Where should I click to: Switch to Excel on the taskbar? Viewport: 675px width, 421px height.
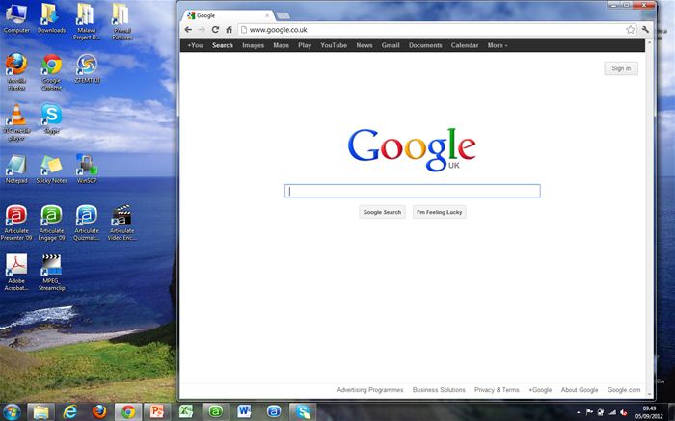tap(186, 412)
